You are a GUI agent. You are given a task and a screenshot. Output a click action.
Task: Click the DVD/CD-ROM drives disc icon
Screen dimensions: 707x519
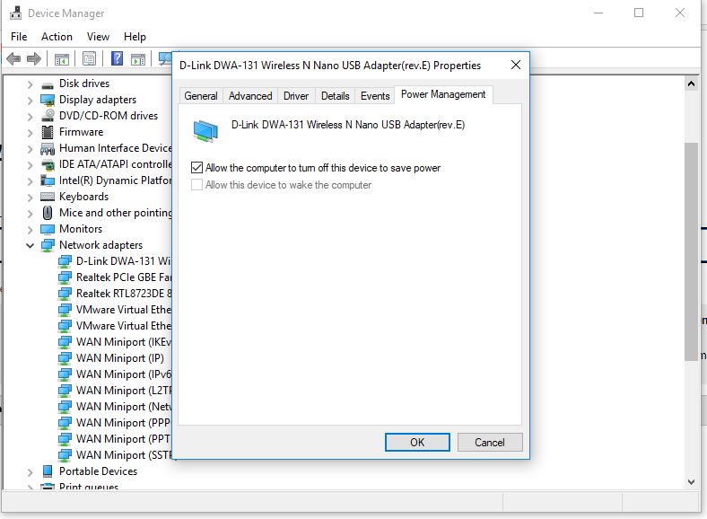coord(48,116)
